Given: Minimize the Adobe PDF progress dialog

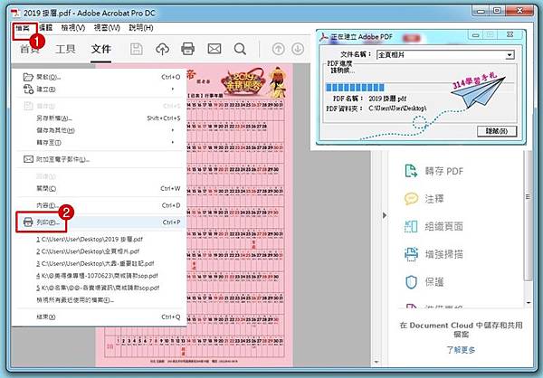Looking at the screenshot, I should coord(475,35).
